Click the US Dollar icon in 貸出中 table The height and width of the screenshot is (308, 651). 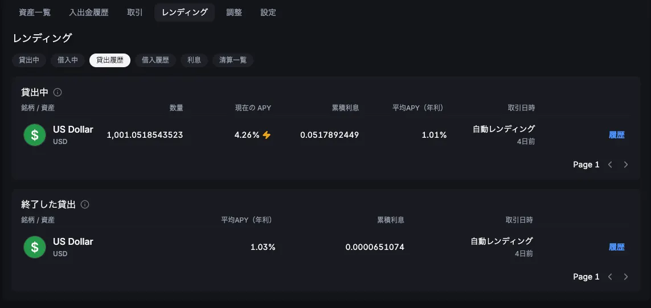(35, 135)
